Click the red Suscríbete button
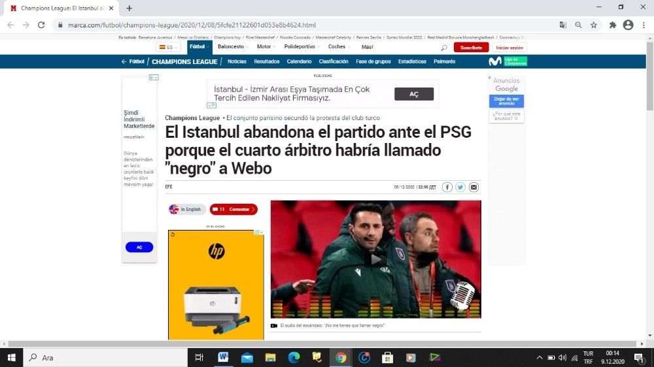654x367 pixels. (471, 48)
